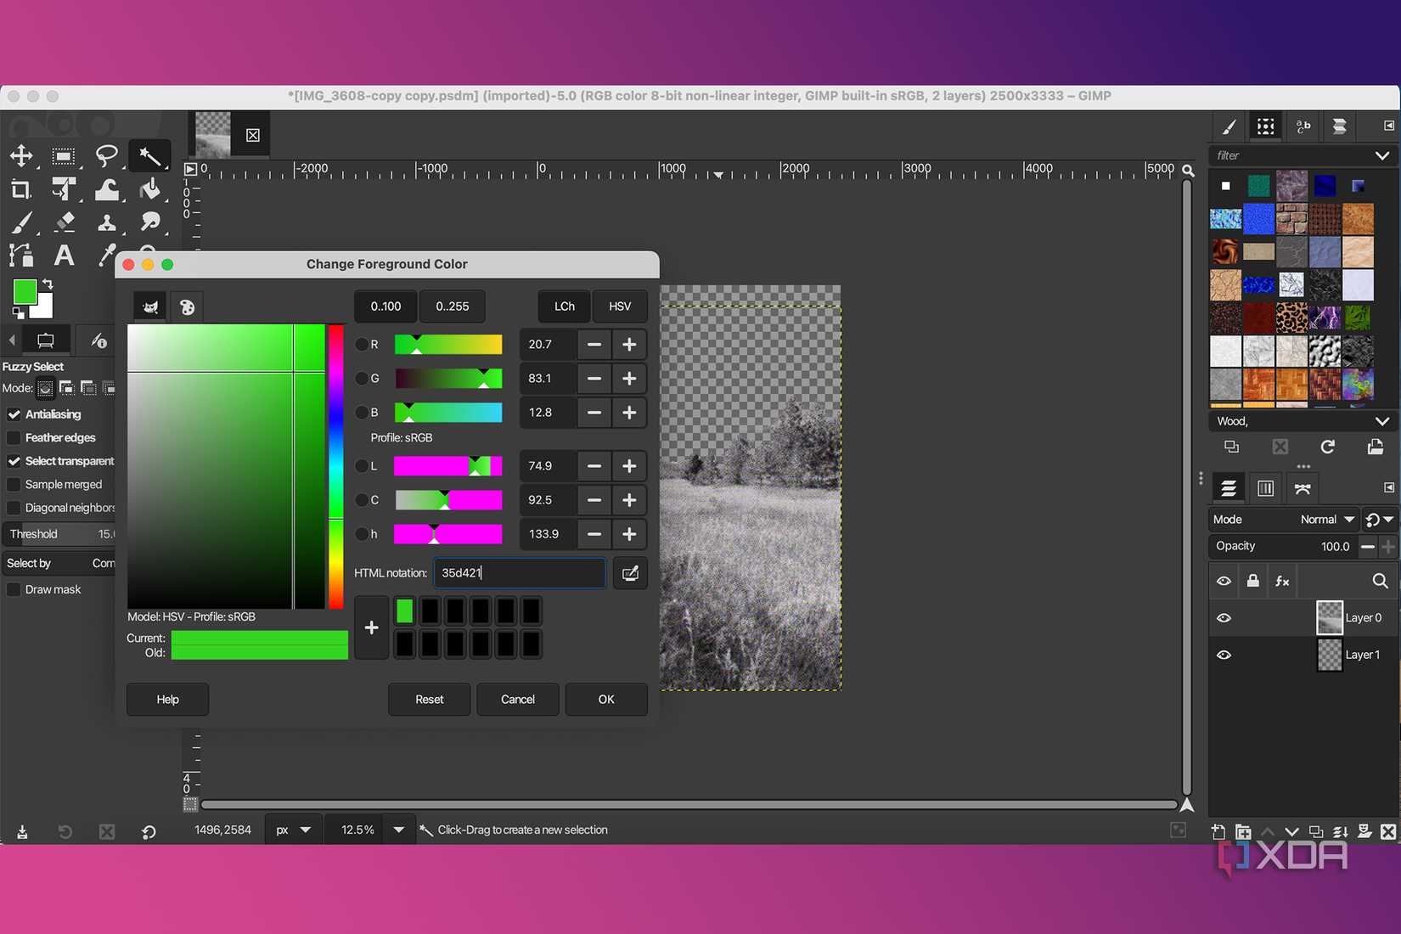Grab the Color Picker tool
This screenshot has height=934, width=1401.
coord(107,256)
